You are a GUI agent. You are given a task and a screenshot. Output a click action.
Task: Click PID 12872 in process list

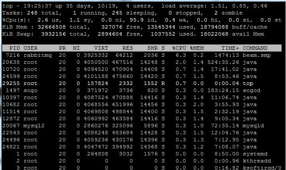pos(11,118)
